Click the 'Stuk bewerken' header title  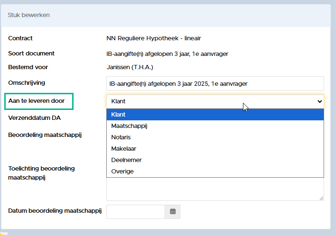tap(28, 15)
